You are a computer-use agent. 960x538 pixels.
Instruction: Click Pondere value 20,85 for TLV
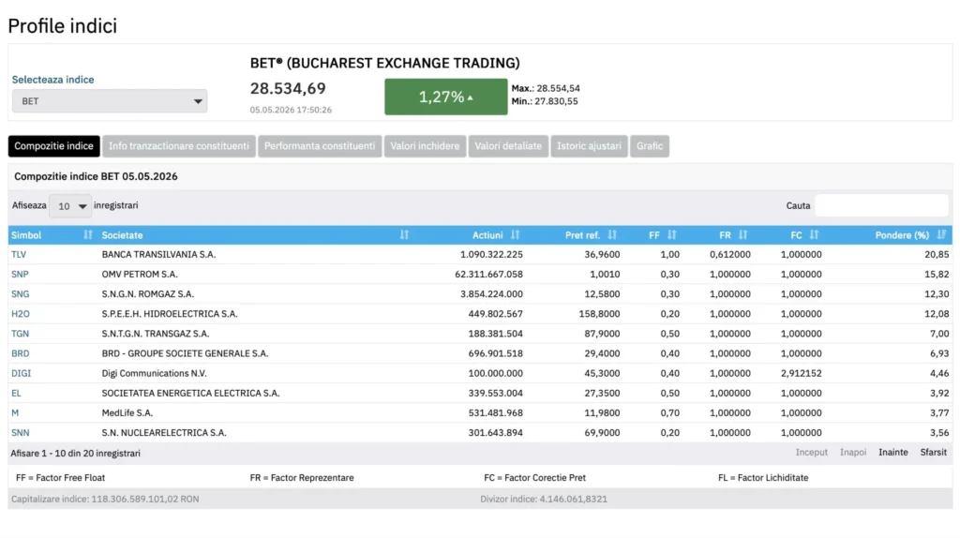point(937,255)
